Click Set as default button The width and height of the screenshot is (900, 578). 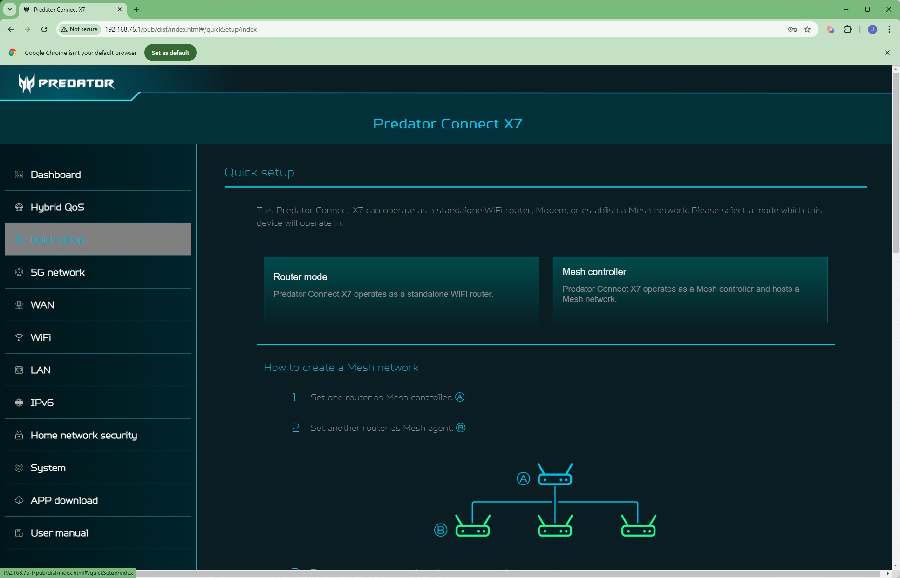point(170,53)
